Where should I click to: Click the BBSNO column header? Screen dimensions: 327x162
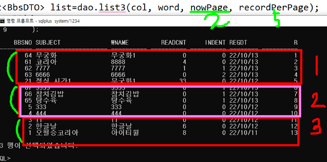coord(23,42)
